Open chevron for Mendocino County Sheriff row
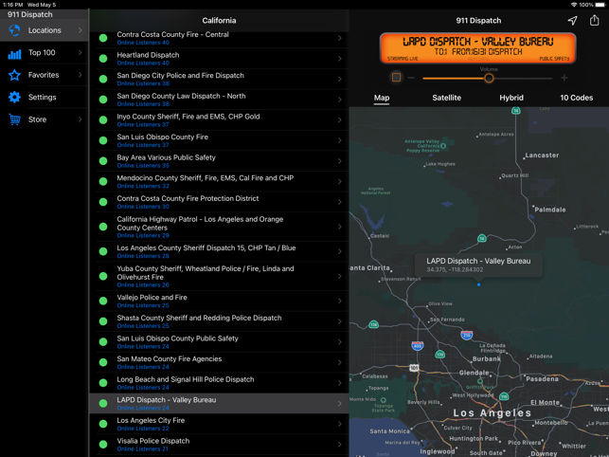This screenshot has width=609, height=457. [339, 182]
